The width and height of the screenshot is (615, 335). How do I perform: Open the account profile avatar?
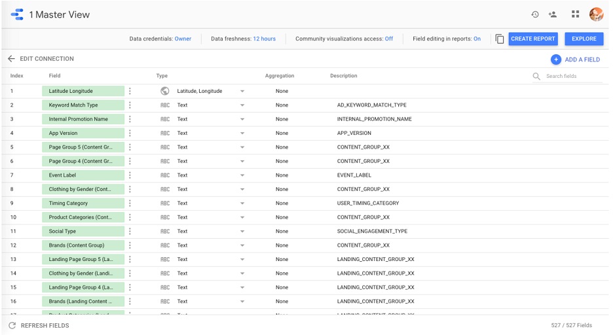click(x=596, y=14)
